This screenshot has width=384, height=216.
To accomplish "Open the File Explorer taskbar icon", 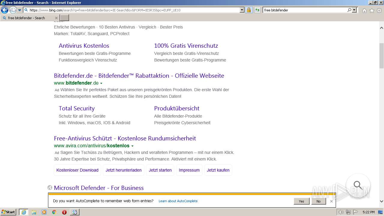I will click(x=34, y=212).
